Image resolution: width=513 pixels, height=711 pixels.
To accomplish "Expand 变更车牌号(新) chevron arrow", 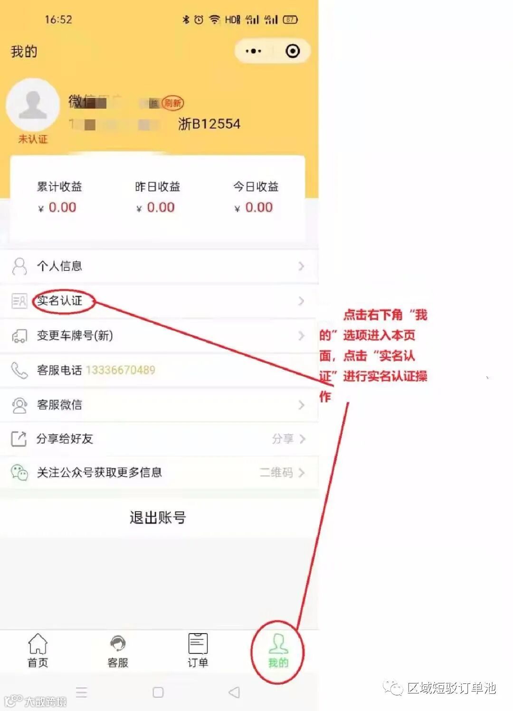I will pos(301,335).
